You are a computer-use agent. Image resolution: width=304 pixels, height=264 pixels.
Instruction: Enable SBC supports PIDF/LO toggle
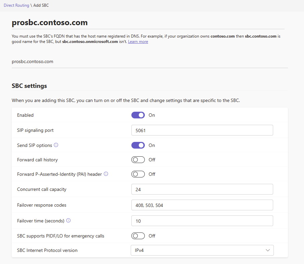coord(138,236)
